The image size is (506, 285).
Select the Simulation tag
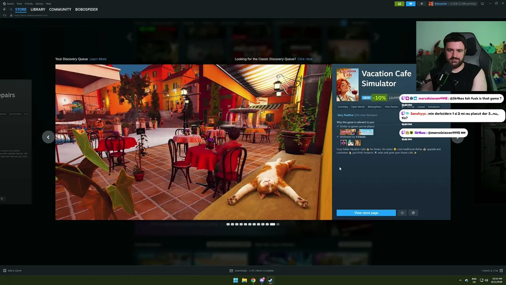[x=434, y=107]
